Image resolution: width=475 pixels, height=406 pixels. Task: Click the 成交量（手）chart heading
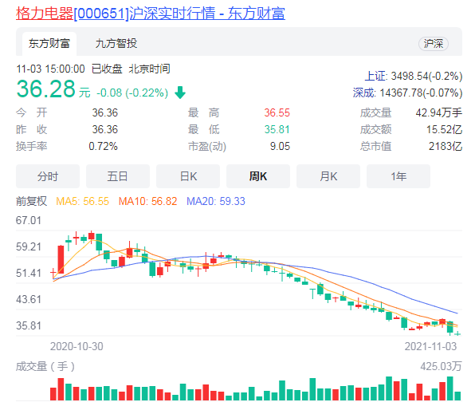pos(45,366)
